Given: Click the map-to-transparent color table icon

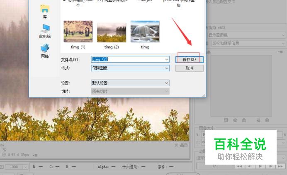Looking at the screenshot, I should pos(226,120).
